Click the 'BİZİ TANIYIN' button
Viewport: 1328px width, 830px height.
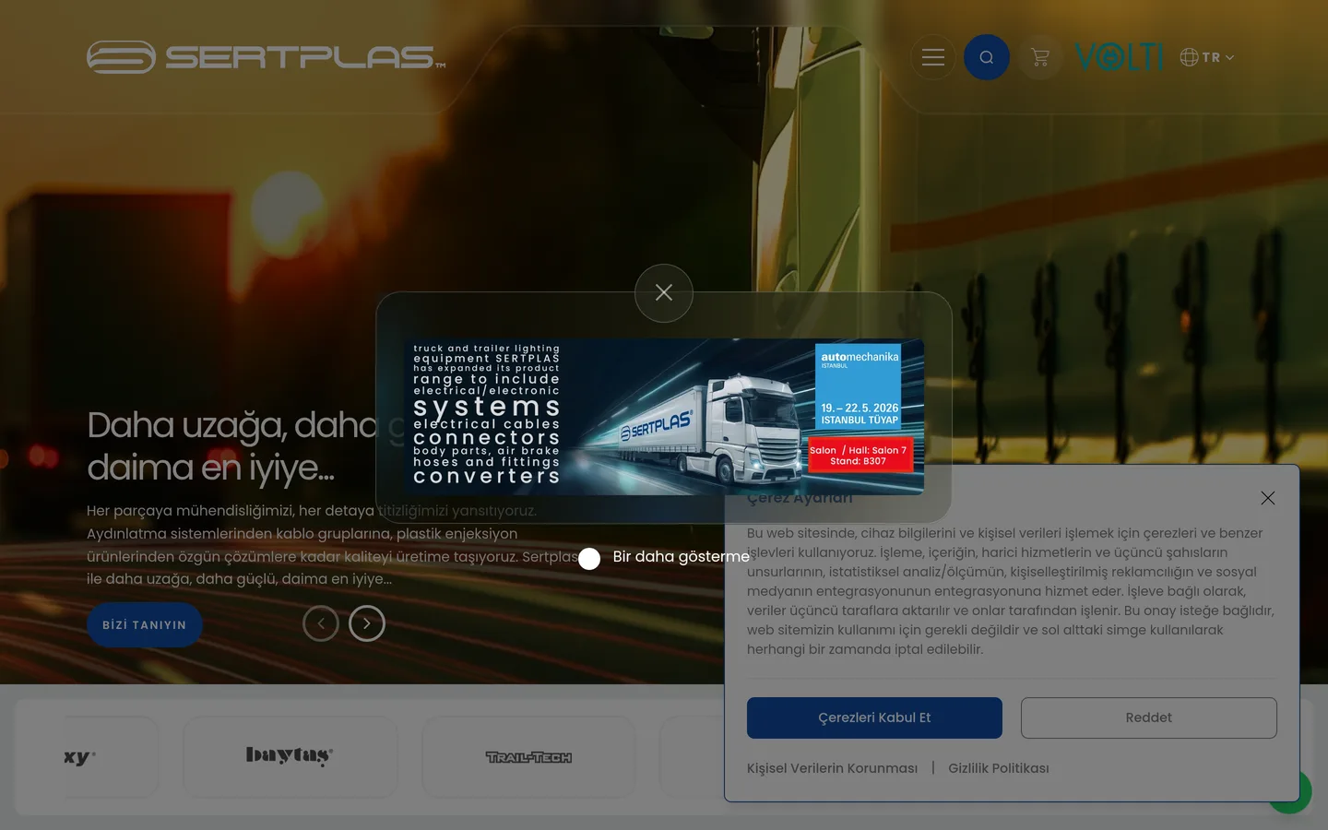point(145,624)
